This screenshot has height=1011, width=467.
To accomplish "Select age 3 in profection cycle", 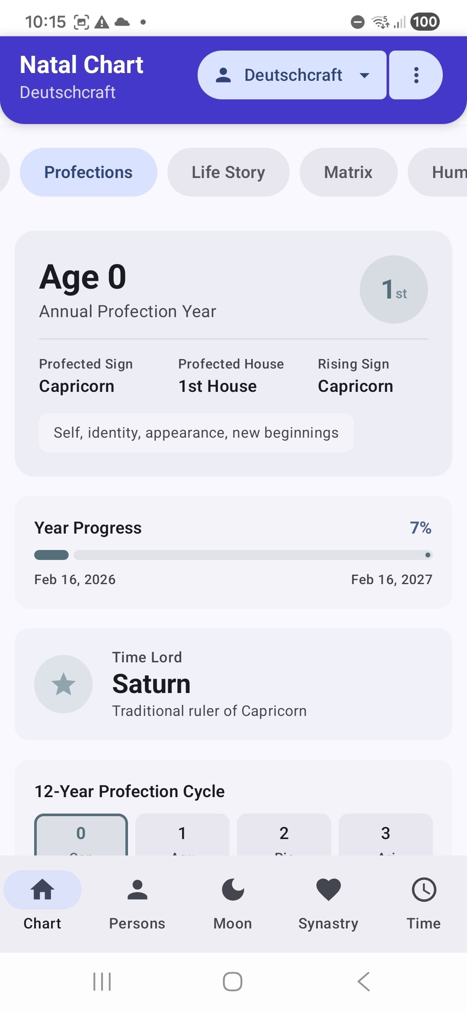I will 385,834.
